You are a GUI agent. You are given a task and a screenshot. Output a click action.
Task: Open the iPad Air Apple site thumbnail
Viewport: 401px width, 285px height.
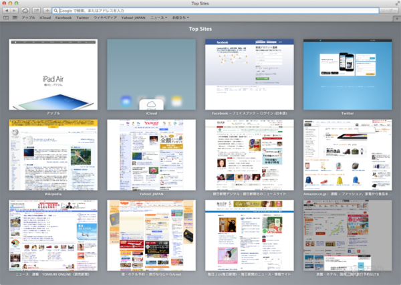(53, 74)
